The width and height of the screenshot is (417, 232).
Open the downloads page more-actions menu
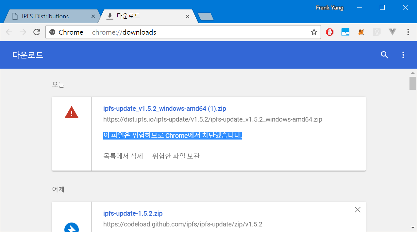(x=403, y=55)
